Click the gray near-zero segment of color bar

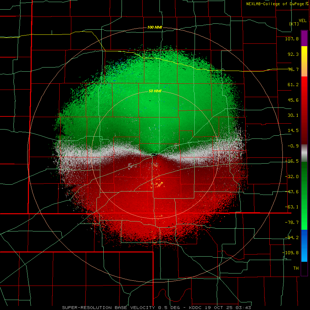pos(304,153)
